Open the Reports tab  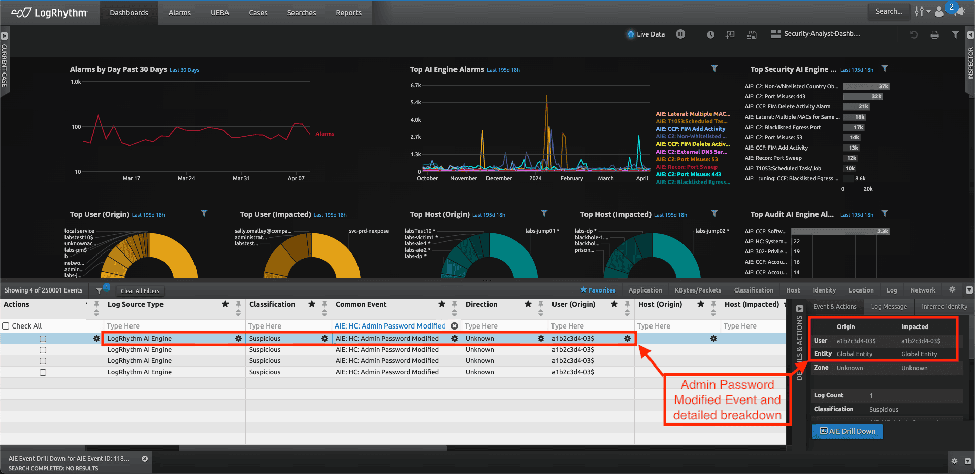pos(348,13)
